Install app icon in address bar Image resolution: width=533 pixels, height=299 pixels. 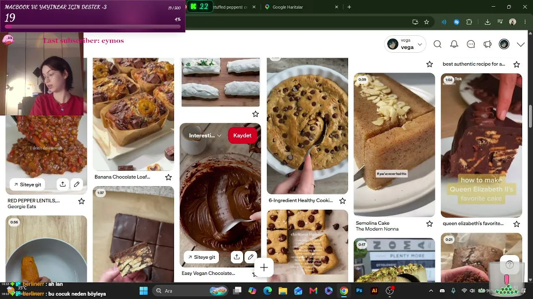pyautogui.click(x=415, y=22)
